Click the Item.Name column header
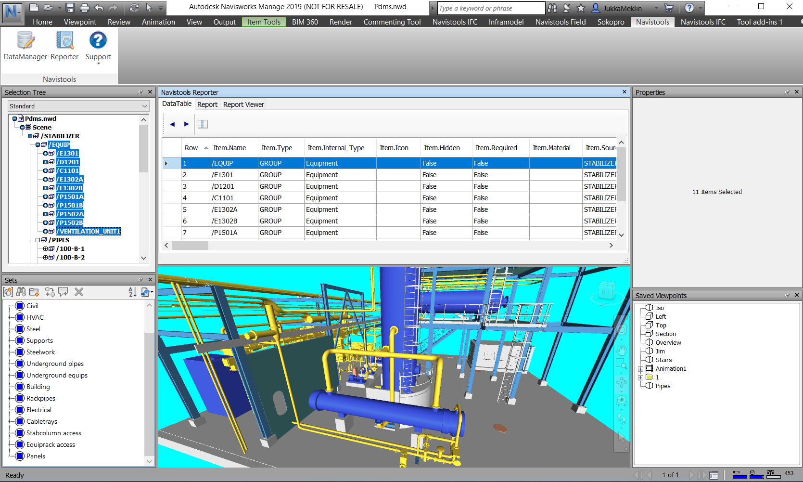Screen dimensions: 803x482 pos(229,148)
